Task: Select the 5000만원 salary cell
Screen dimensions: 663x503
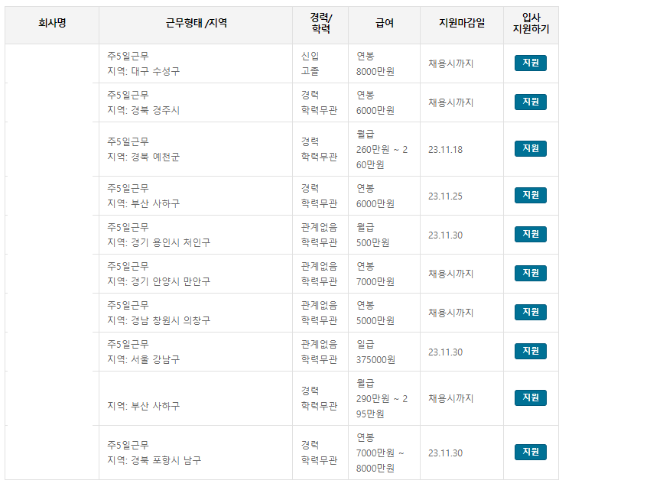Action: pos(385,313)
